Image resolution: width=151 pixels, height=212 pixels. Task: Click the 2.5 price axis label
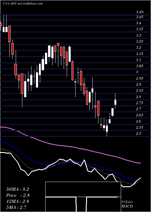138,134
